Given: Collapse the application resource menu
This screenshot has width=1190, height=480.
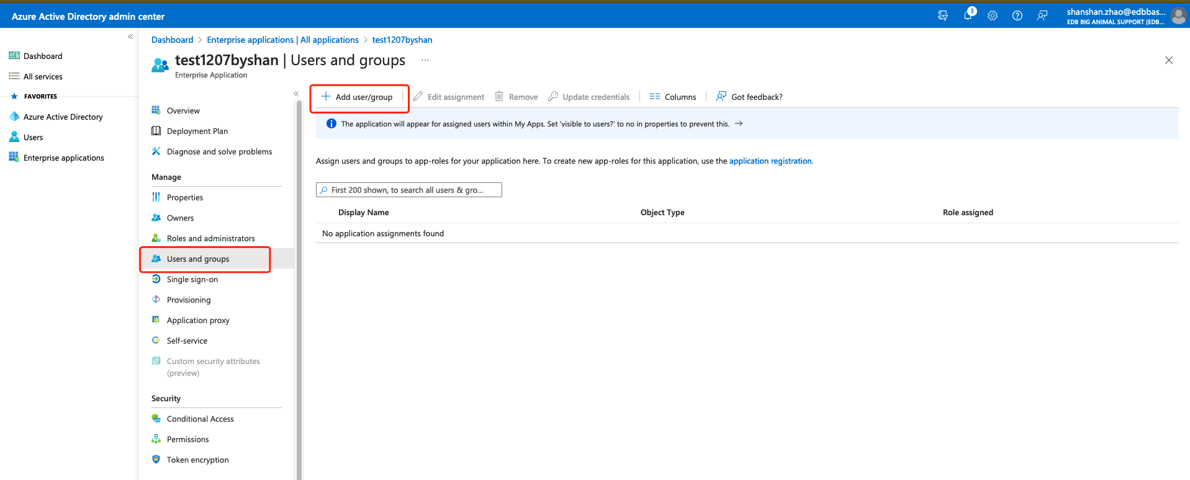Looking at the screenshot, I should click(x=296, y=94).
